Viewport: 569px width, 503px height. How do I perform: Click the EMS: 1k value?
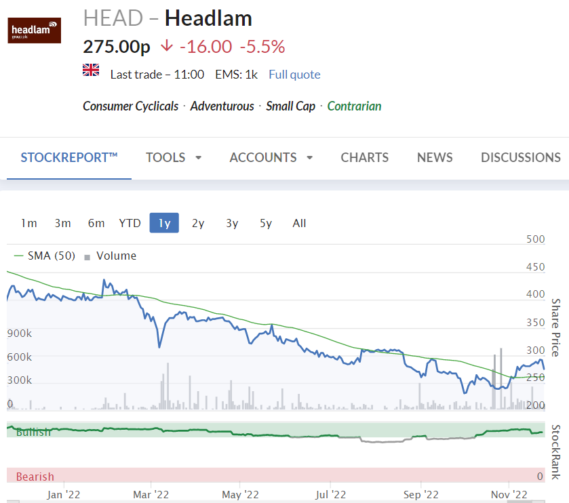[x=236, y=75]
